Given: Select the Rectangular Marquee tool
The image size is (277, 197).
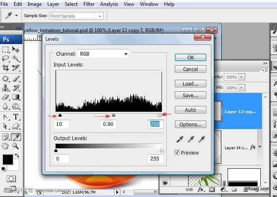Looking at the screenshot, I should tap(5, 49).
